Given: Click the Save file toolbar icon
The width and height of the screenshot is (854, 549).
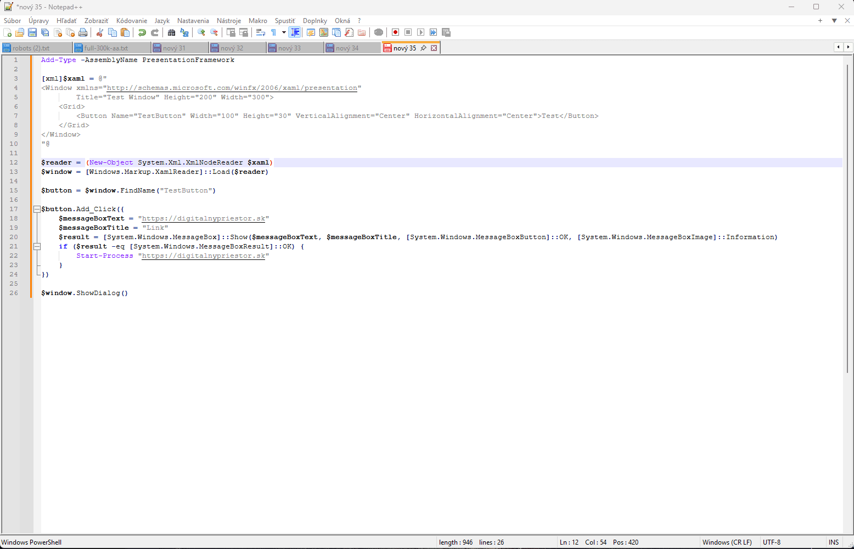Looking at the screenshot, I should click(32, 33).
